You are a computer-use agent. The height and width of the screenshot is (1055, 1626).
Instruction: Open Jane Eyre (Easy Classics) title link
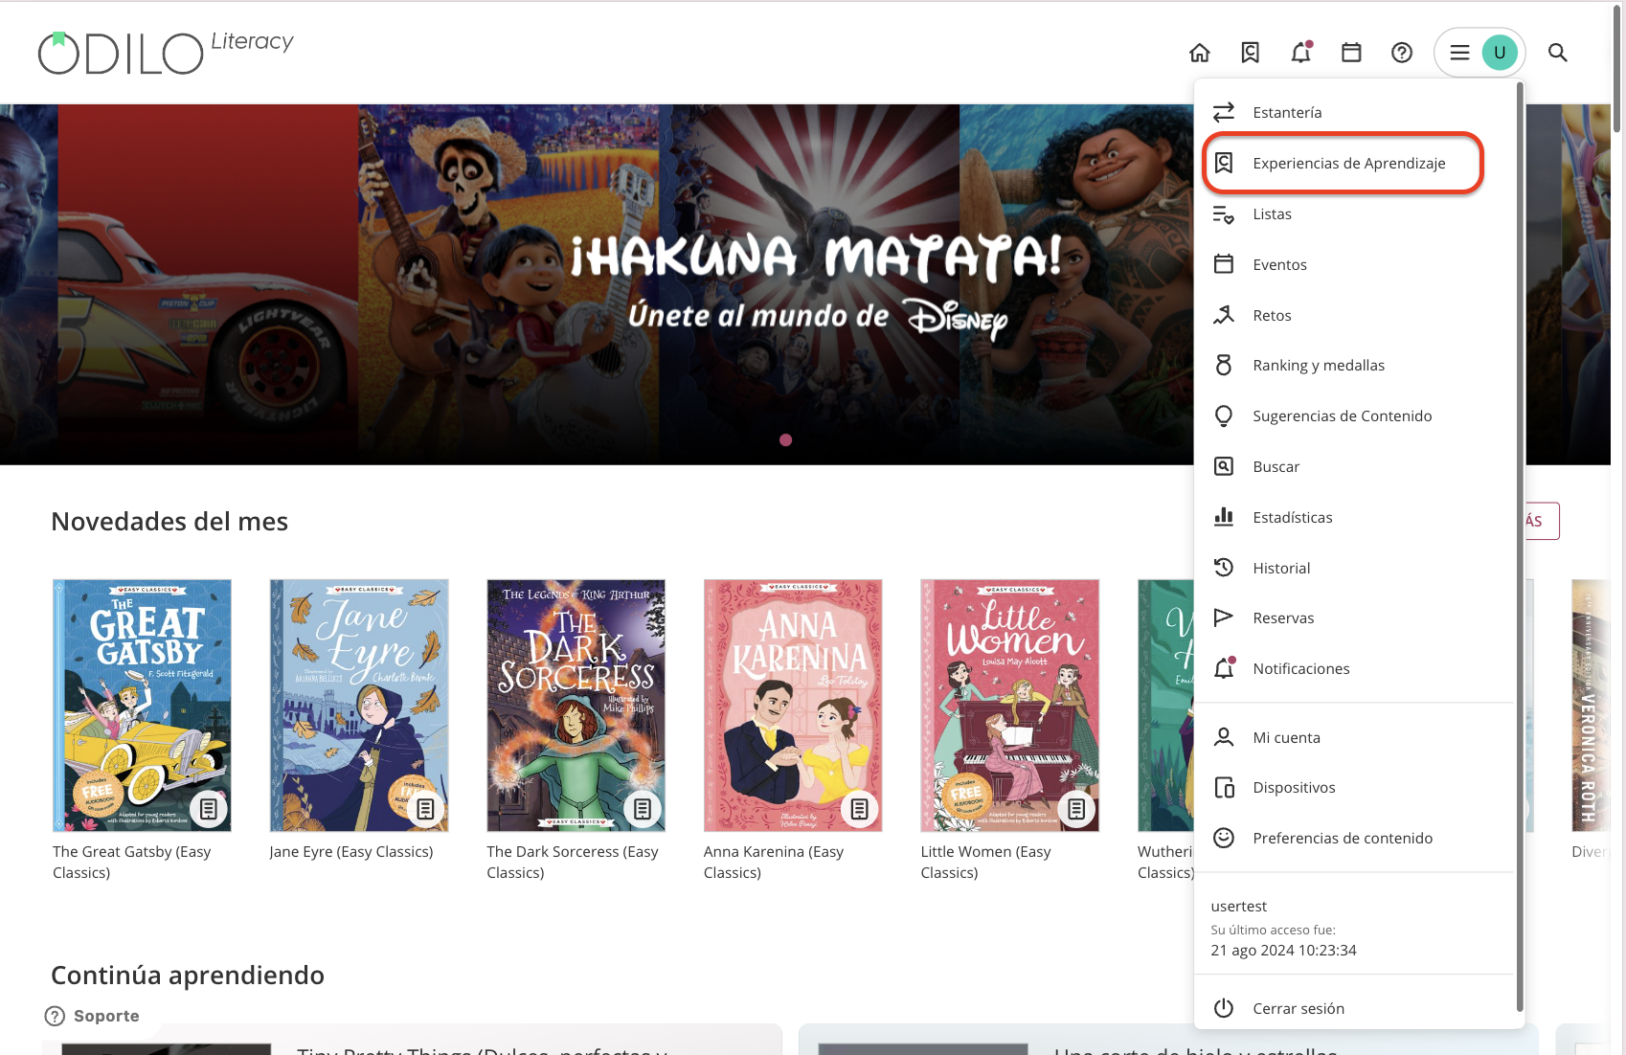point(351,851)
